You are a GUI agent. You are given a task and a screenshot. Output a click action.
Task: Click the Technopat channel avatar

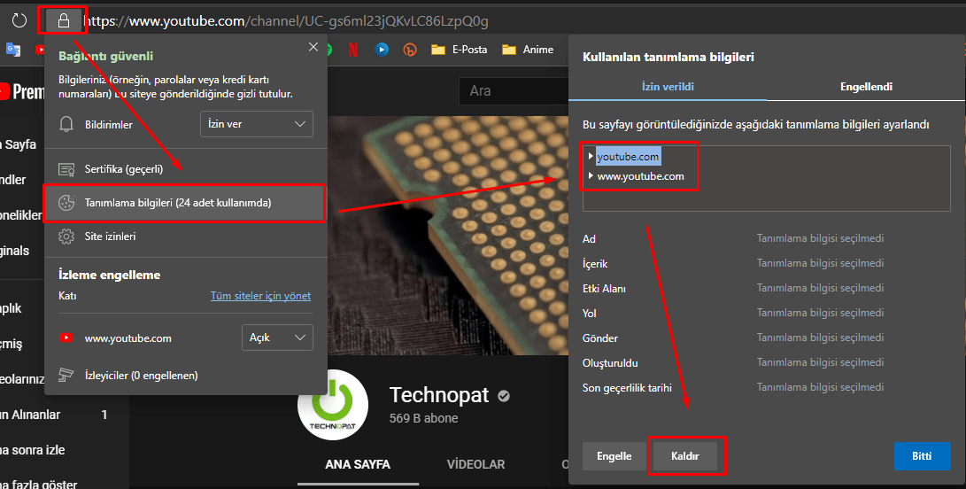(x=333, y=405)
